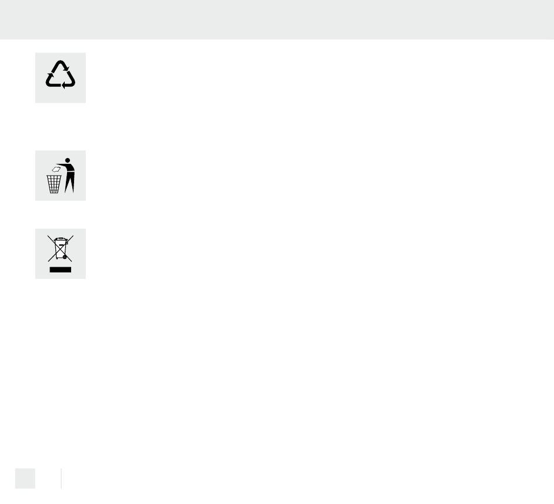554x504 pixels.
Task: Click the lid of the wheelie bin
Action: click(x=61, y=240)
